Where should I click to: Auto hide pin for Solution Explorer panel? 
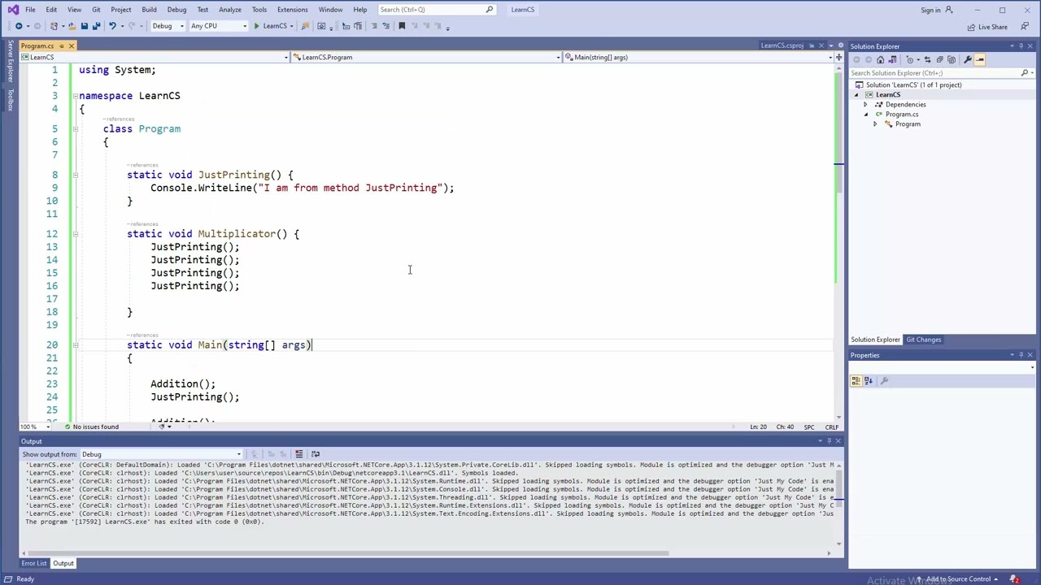click(x=1021, y=46)
